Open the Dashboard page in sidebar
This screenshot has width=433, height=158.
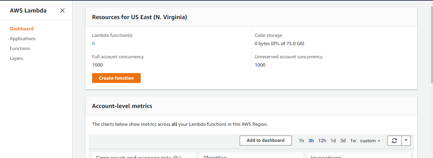click(x=21, y=29)
